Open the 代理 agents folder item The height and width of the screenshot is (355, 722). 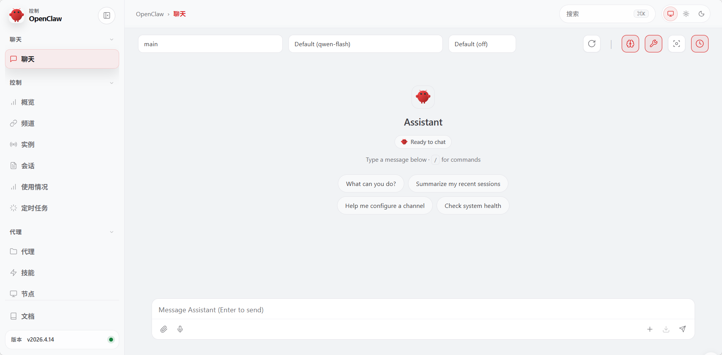62,251
